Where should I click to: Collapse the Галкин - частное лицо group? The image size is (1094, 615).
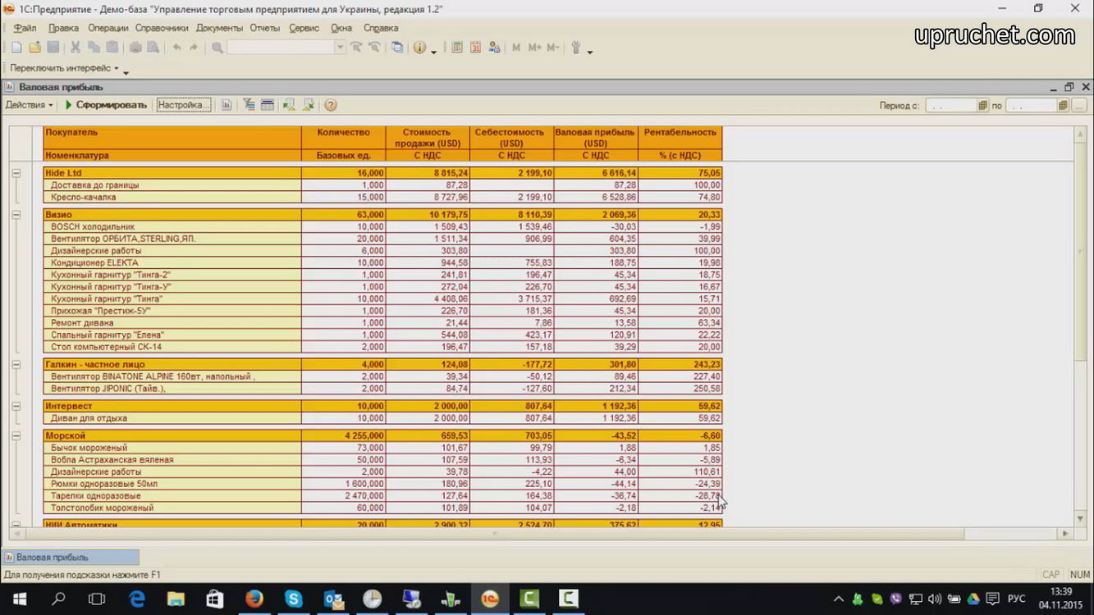pos(16,364)
